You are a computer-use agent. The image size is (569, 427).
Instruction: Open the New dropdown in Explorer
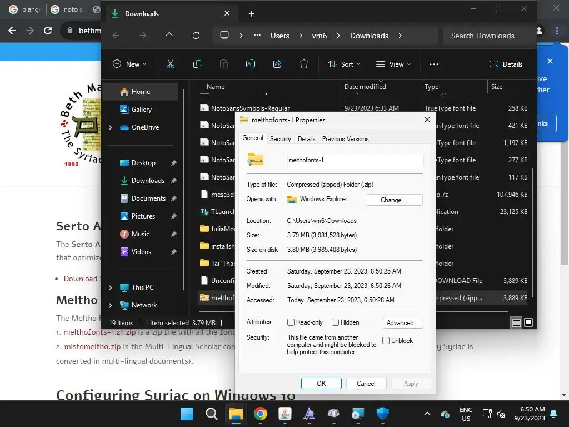point(129,64)
